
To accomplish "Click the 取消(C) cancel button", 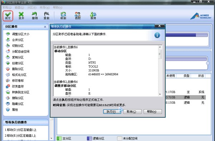I will (x=132, y=112).
